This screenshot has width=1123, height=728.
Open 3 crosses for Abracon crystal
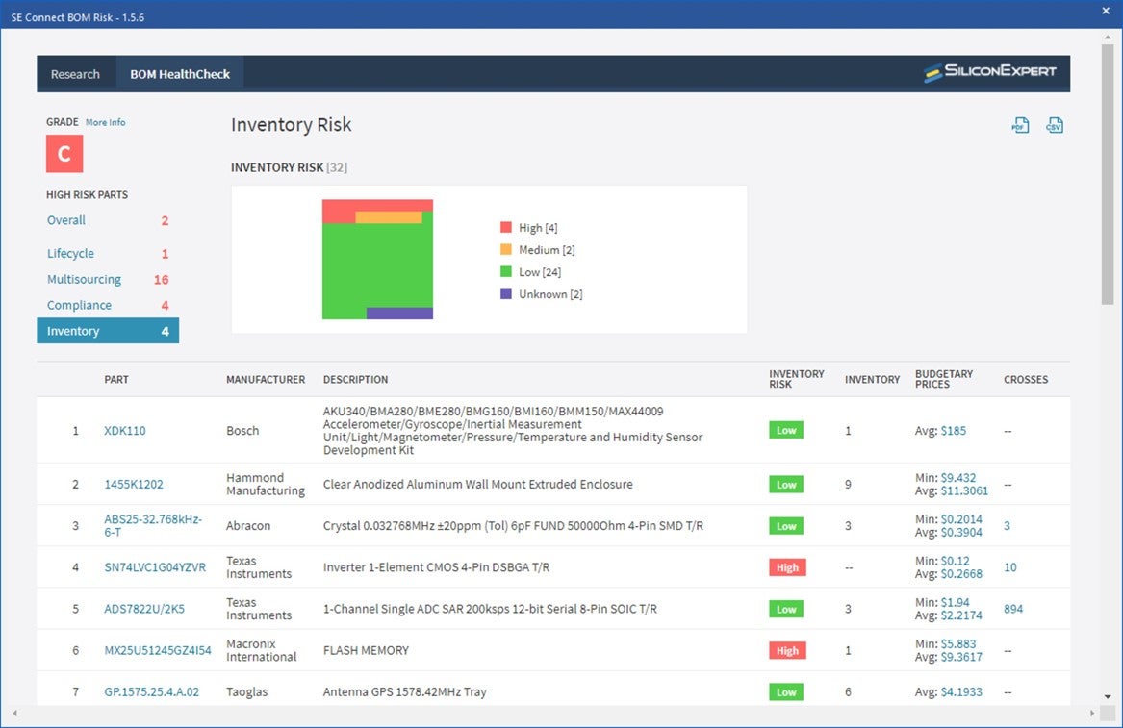(1007, 525)
